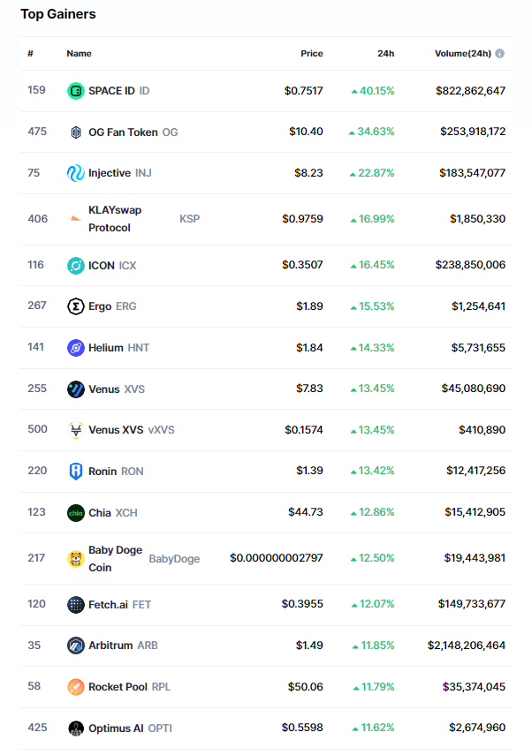Click the Ergo coin logo icon
532x755 pixels.
tap(76, 306)
